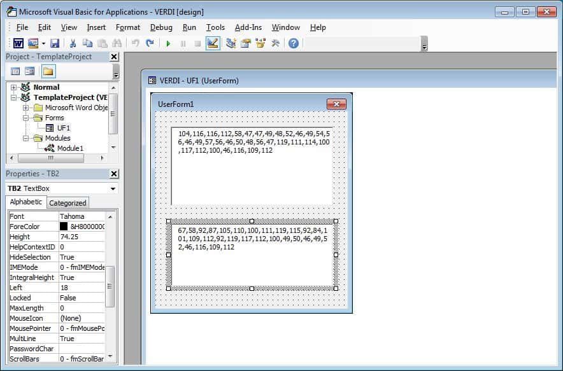Click the Find binoculars icon

point(117,43)
